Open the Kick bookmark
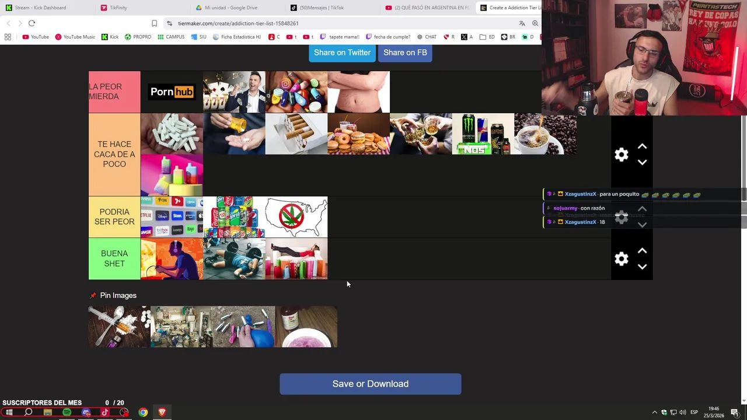The height and width of the screenshot is (420, 747). pyautogui.click(x=110, y=37)
